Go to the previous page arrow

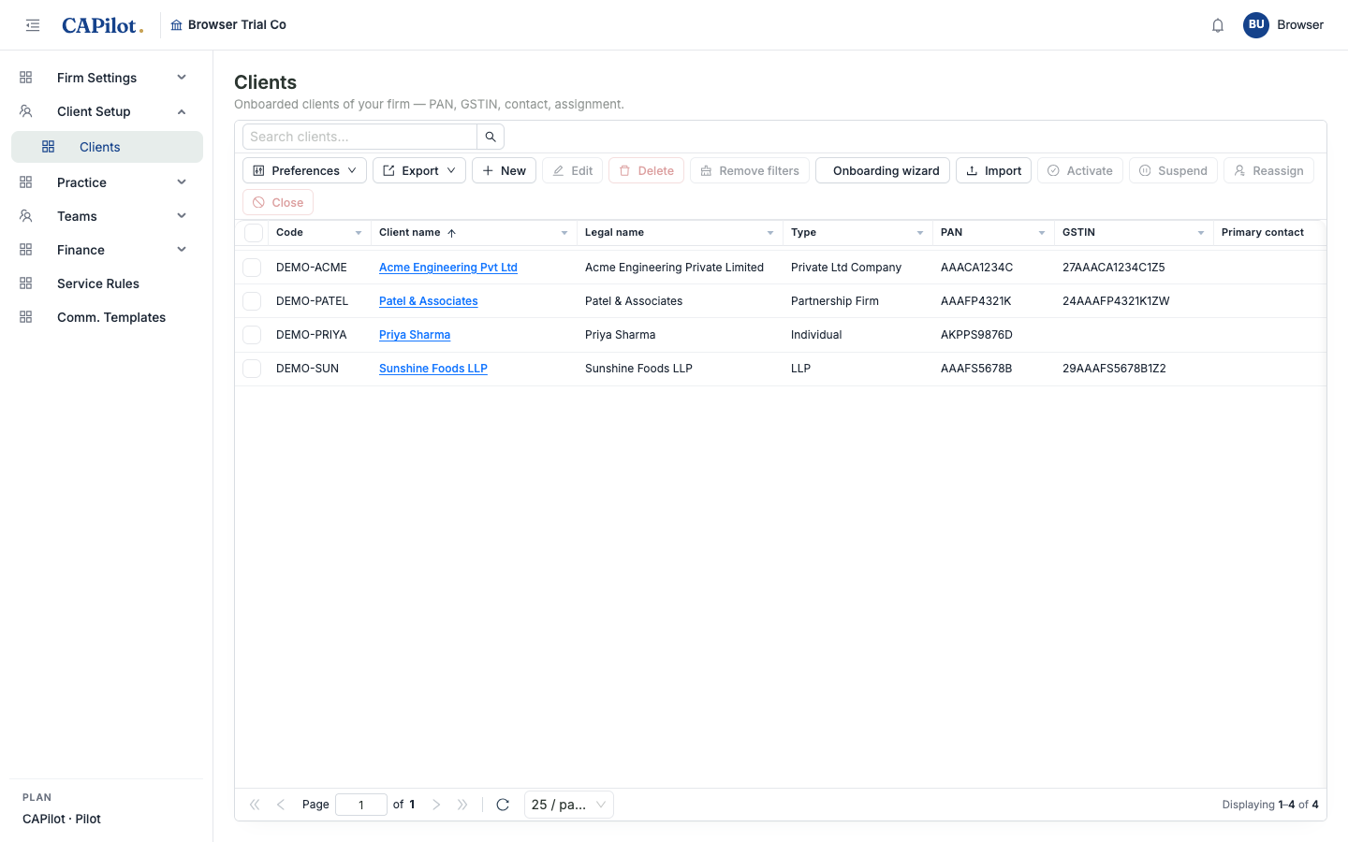coord(281,805)
